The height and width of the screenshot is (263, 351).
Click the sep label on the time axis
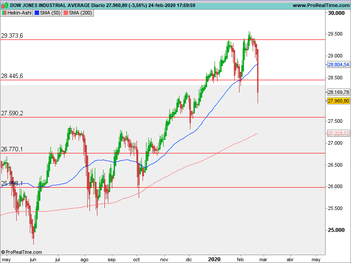coord(111,259)
